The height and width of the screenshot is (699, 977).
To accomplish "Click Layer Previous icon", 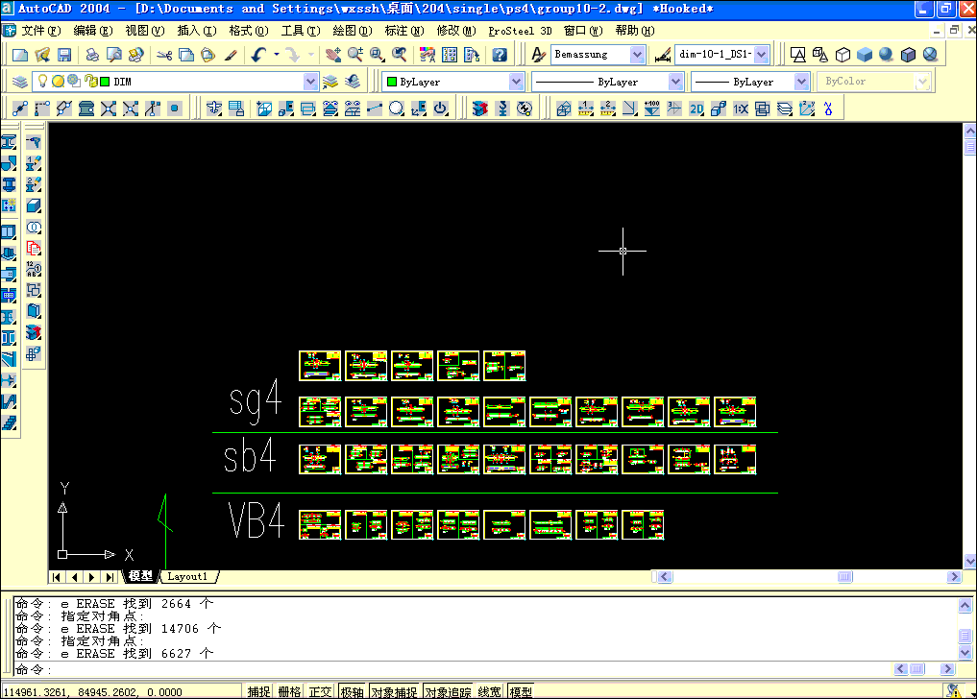I will (353, 82).
